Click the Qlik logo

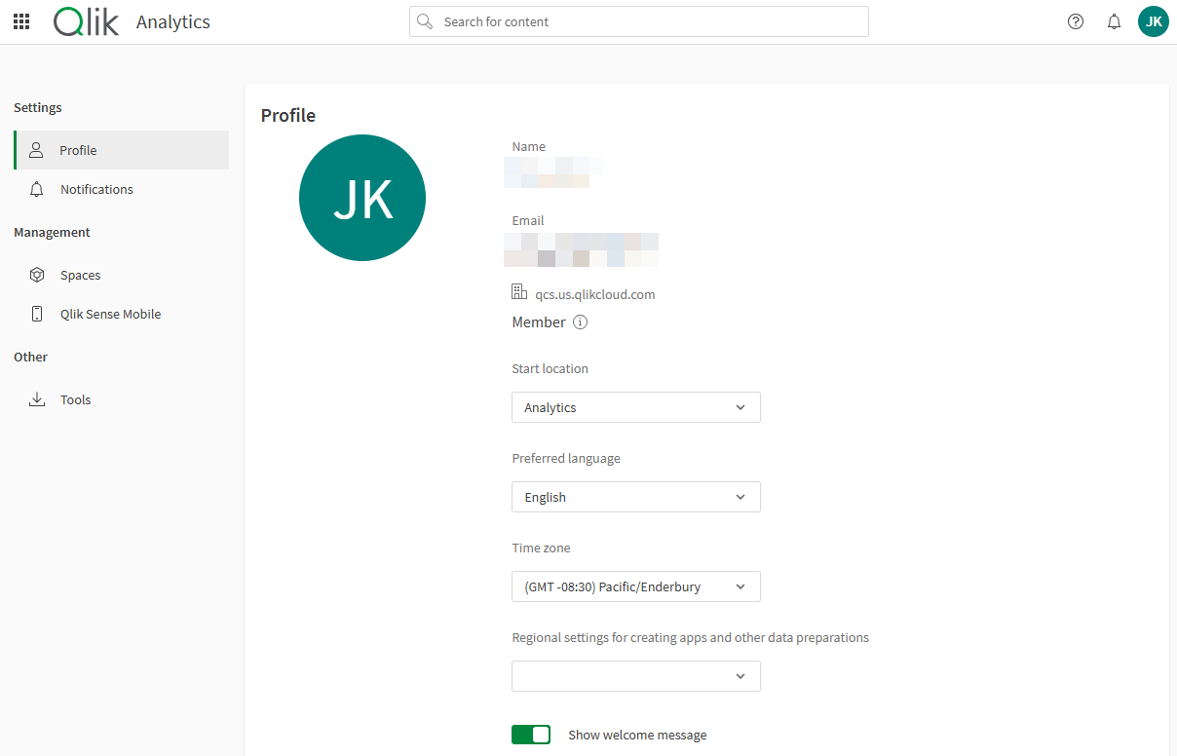(86, 20)
